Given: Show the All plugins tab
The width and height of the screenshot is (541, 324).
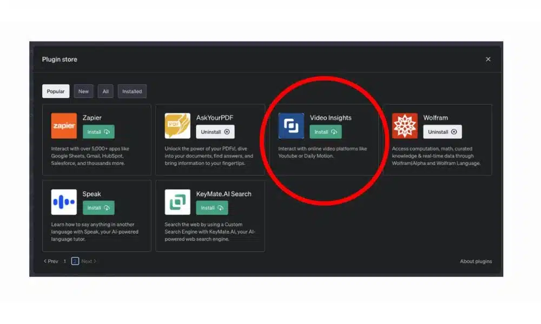Looking at the screenshot, I should coord(105,91).
